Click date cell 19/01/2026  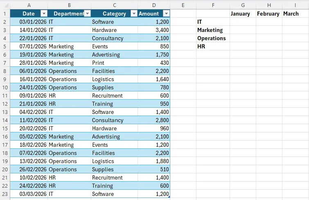pyautogui.click(x=29, y=55)
